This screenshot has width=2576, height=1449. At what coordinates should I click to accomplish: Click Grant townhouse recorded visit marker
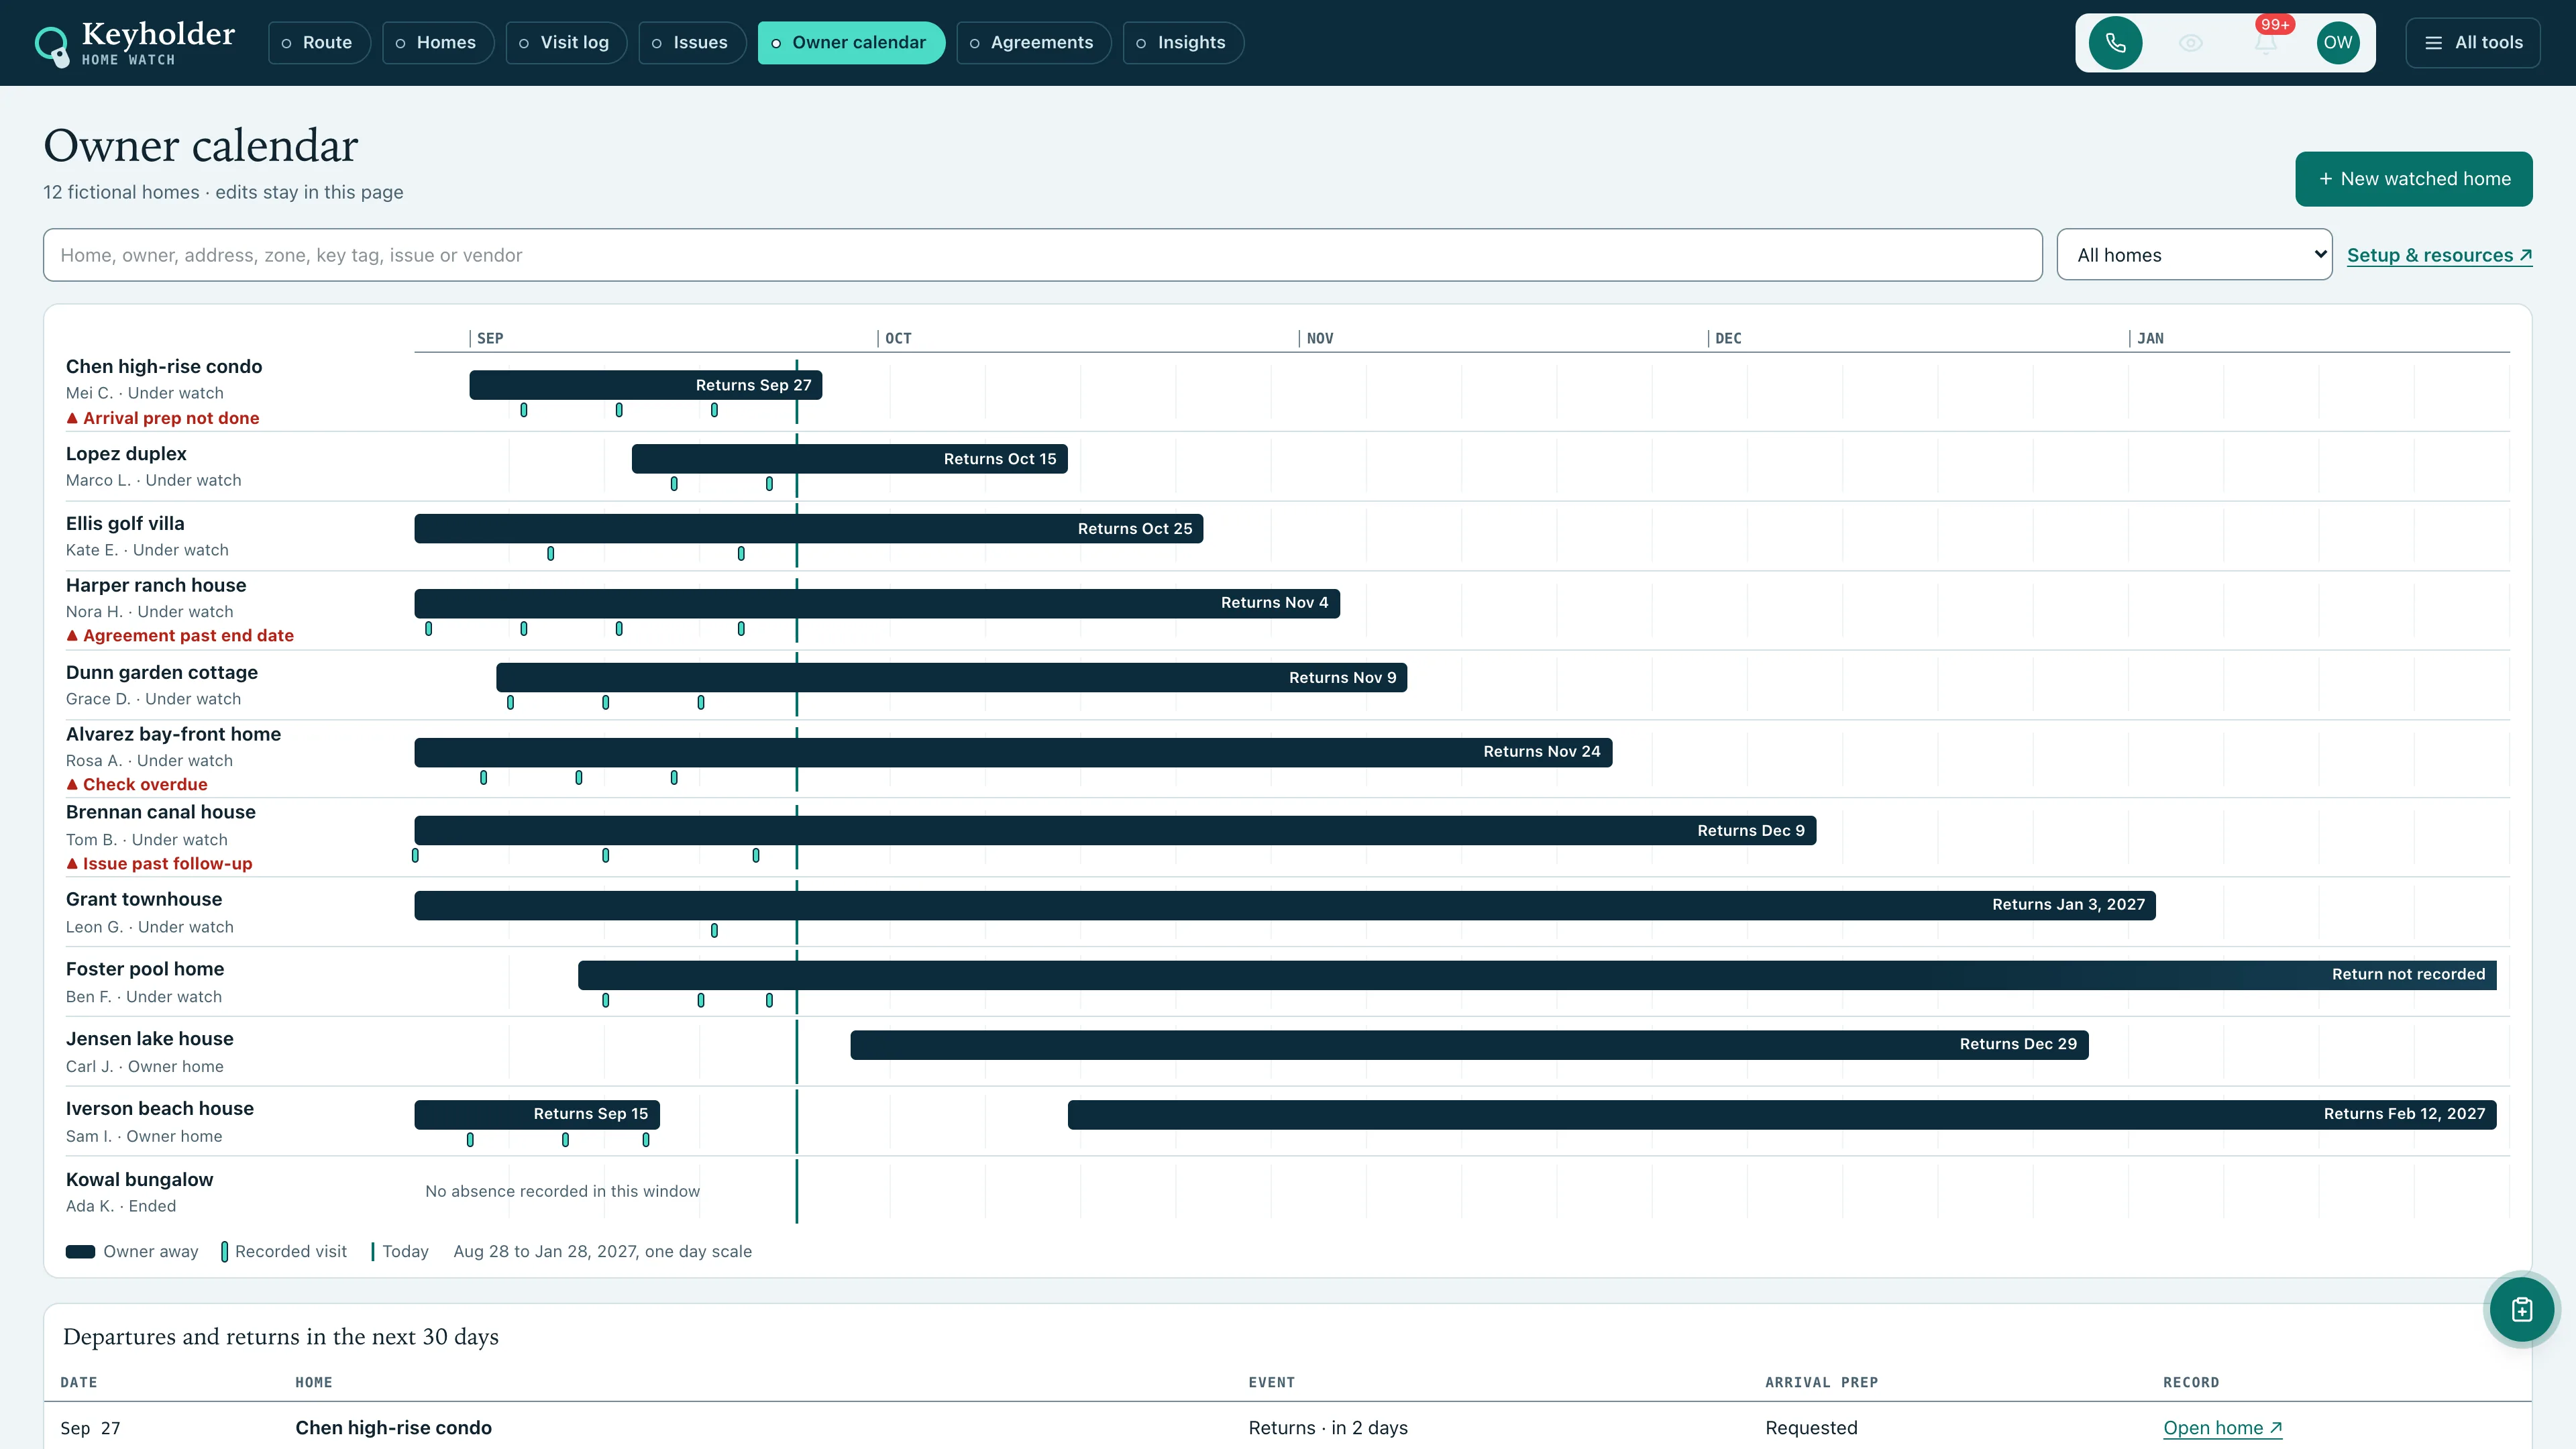(714, 931)
